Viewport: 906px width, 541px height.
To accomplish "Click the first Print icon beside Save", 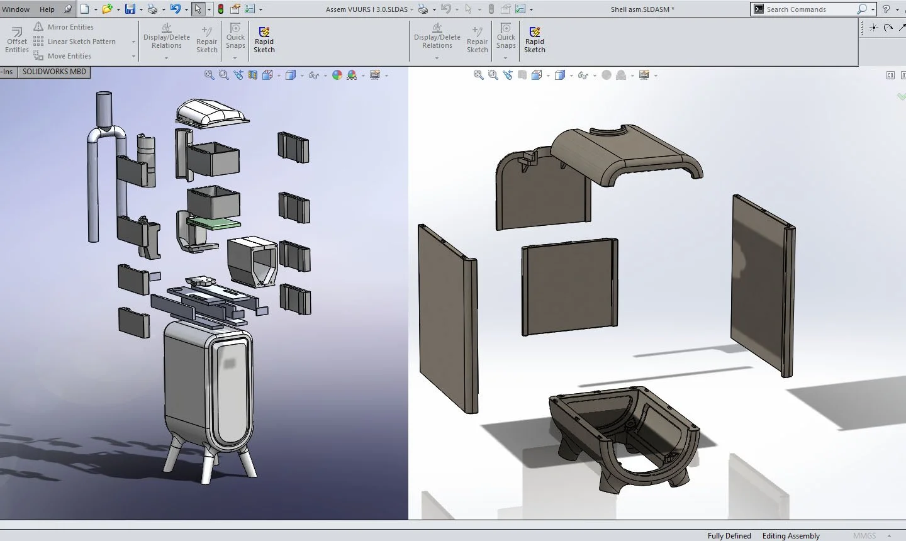I will pos(152,9).
